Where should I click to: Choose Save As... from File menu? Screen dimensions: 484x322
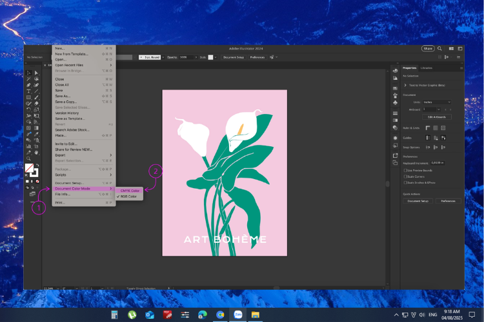tap(84, 96)
